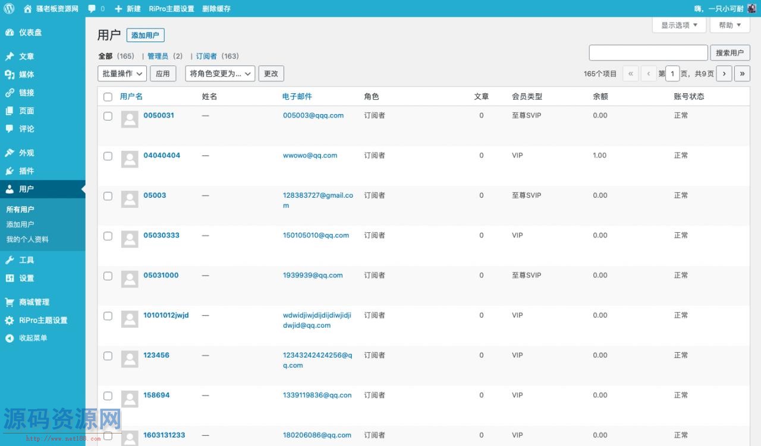Screen dimensions: 761x446
Task: Click the Plugins plug icon
Action: pyautogui.click(x=10, y=171)
